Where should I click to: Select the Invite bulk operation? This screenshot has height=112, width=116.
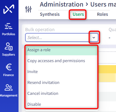61,72
